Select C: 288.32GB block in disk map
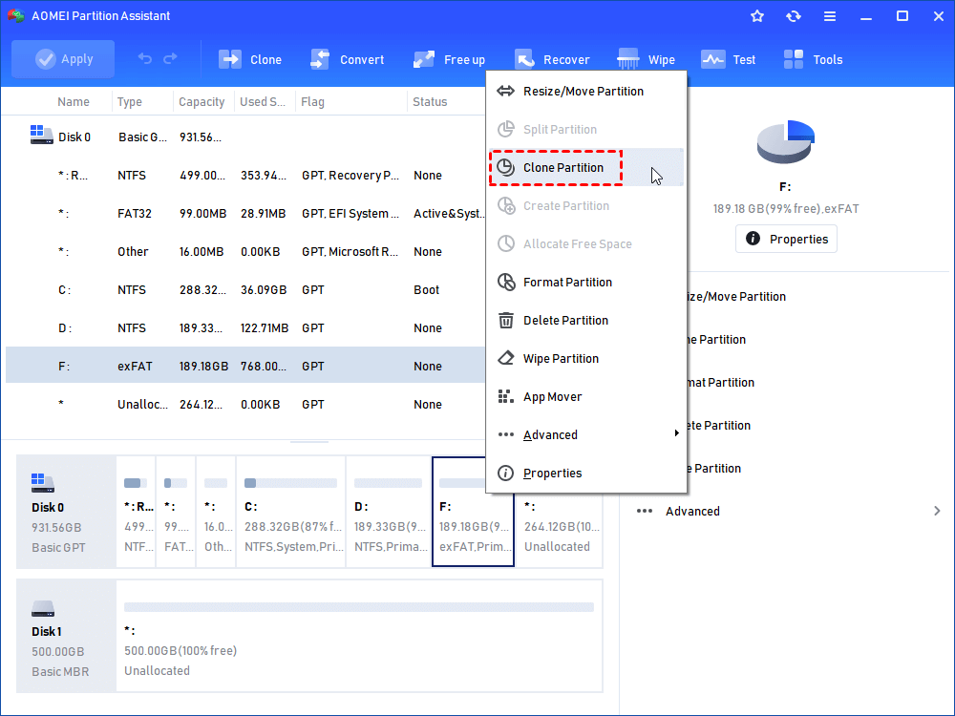 pyautogui.click(x=290, y=512)
